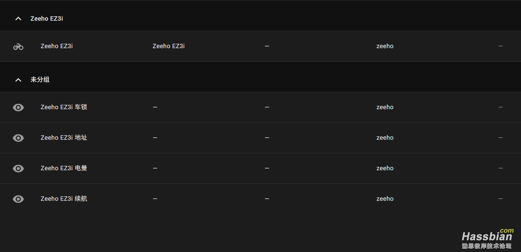The image size is (521, 252).
Task: Click the device column value Zeeho EZ3i
Action: click(x=169, y=46)
